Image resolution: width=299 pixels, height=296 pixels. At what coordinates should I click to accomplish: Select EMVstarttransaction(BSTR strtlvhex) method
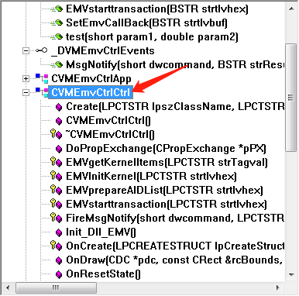click(x=157, y=9)
